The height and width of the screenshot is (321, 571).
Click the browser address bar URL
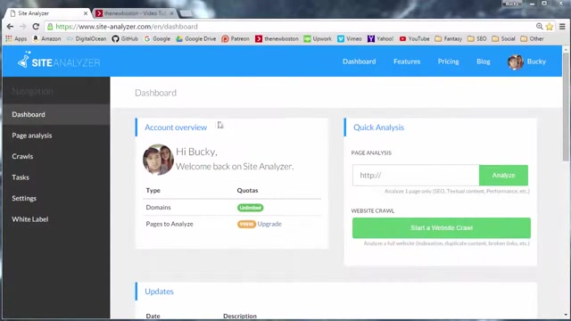(127, 27)
